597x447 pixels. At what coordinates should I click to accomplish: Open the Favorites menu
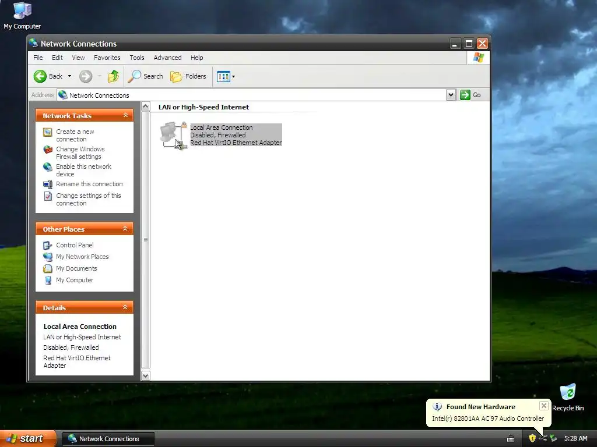107,58
